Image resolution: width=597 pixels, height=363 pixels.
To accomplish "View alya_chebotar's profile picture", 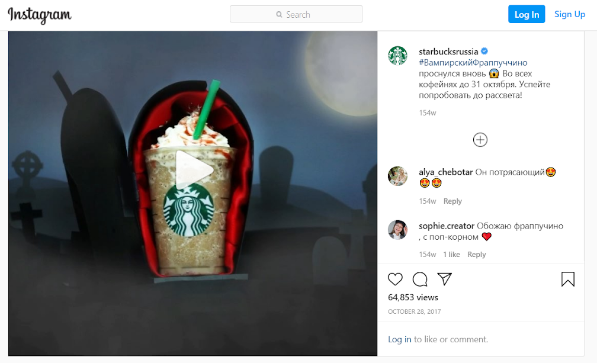I will pyautogui.click(x=397, y=176).
